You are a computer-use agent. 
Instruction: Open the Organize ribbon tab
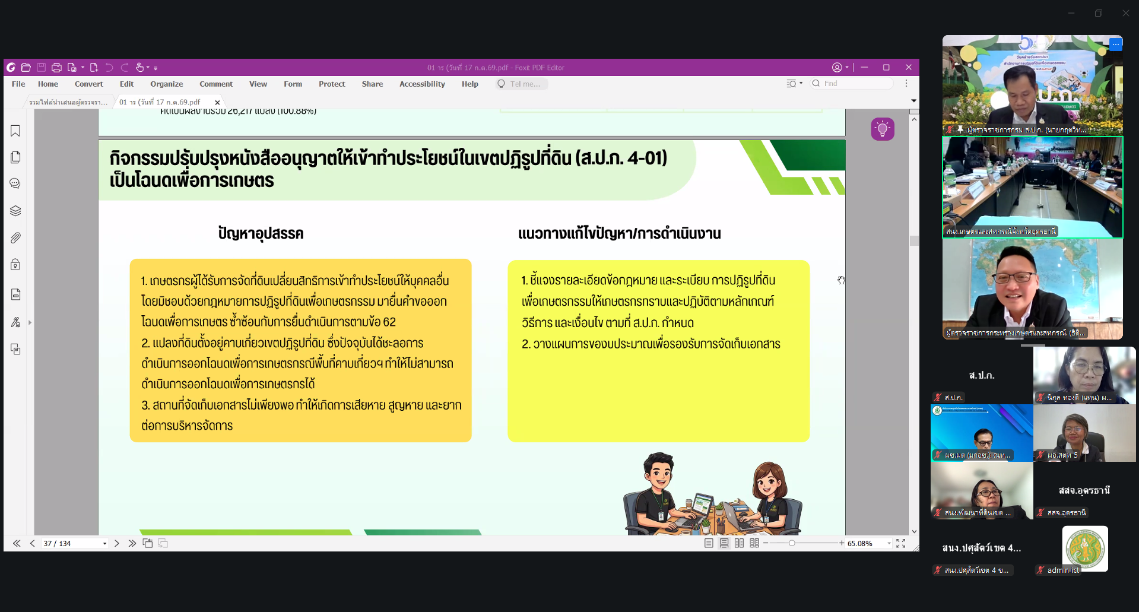[x=167, y=84]
